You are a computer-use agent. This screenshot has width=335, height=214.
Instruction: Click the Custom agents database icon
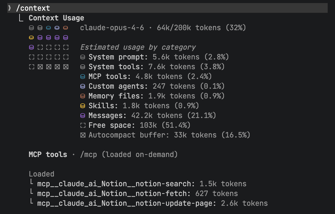click(82, 86)
